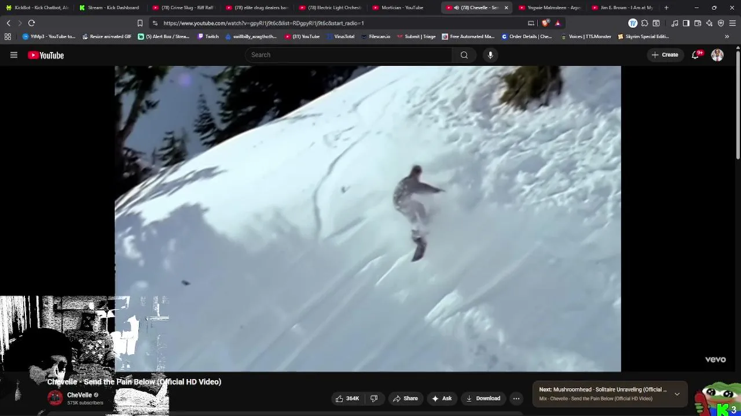The width and height of the screenshot is (741, 416).
Task: Open the Submit | Triage bookmark
Action: click(x=416, y=36)
